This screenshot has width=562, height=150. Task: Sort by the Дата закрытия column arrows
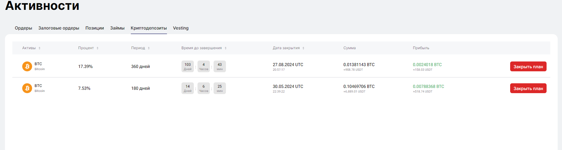coord(303,48)
